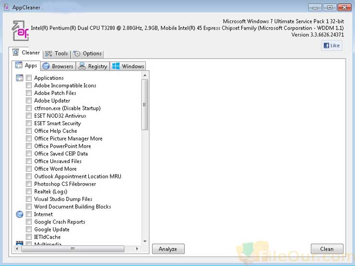Open the Options tab

click(x=87, y=54)
